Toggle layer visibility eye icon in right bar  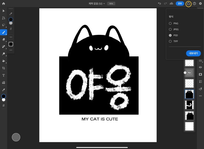pyautogui.click(x=200, y=67)
